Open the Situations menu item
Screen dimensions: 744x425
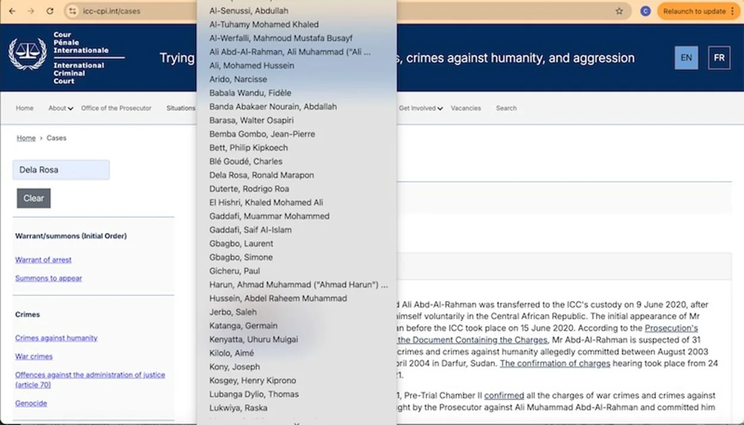click(x=180, y=108)
